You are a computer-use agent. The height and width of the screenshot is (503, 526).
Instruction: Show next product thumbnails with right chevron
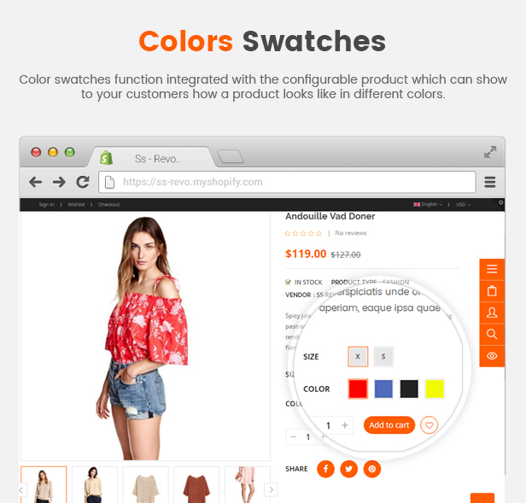coord(271,489)
